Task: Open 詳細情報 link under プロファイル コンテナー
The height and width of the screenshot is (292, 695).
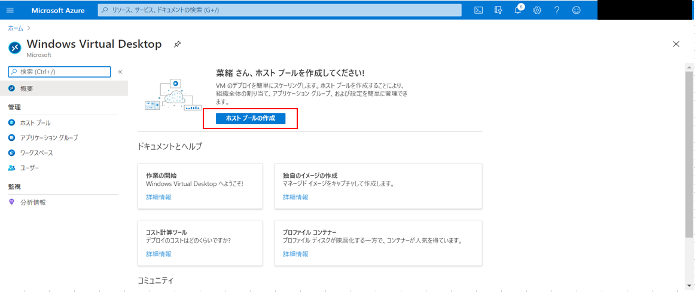Action: tap(295, 254)
